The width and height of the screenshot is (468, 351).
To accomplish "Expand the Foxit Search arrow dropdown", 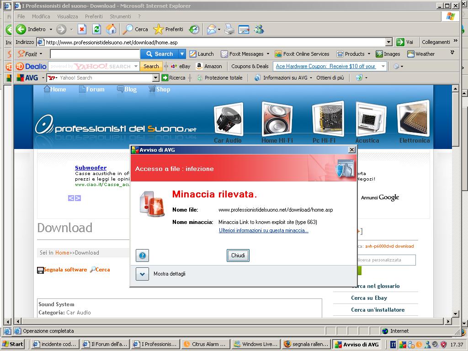I will point(182,54).
